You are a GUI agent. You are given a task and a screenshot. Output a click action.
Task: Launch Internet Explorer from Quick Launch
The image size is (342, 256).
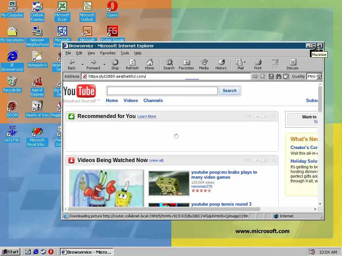click(x=36, y=252)
